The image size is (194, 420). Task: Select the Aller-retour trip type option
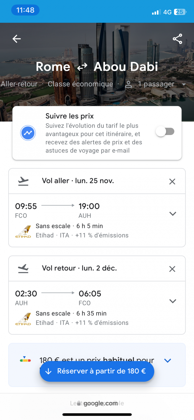point(19,84)
